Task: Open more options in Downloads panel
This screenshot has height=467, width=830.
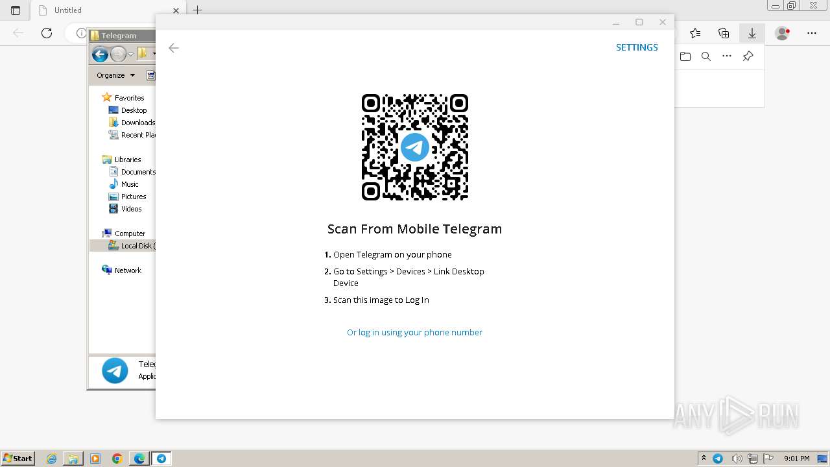Action: tap(727, 56)
